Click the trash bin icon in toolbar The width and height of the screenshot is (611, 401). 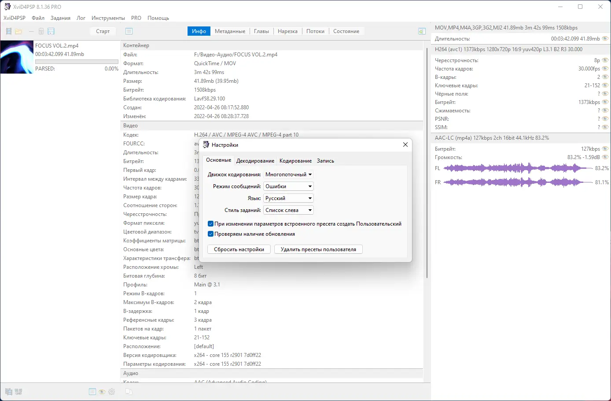41,31
